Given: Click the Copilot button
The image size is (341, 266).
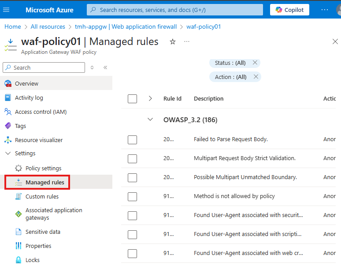Looking at the screenshot, I should point(289,10).
